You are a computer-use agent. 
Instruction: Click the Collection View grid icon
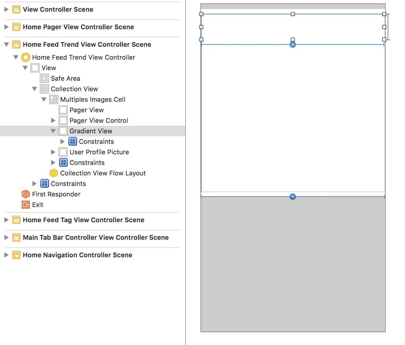click(44, 89)
